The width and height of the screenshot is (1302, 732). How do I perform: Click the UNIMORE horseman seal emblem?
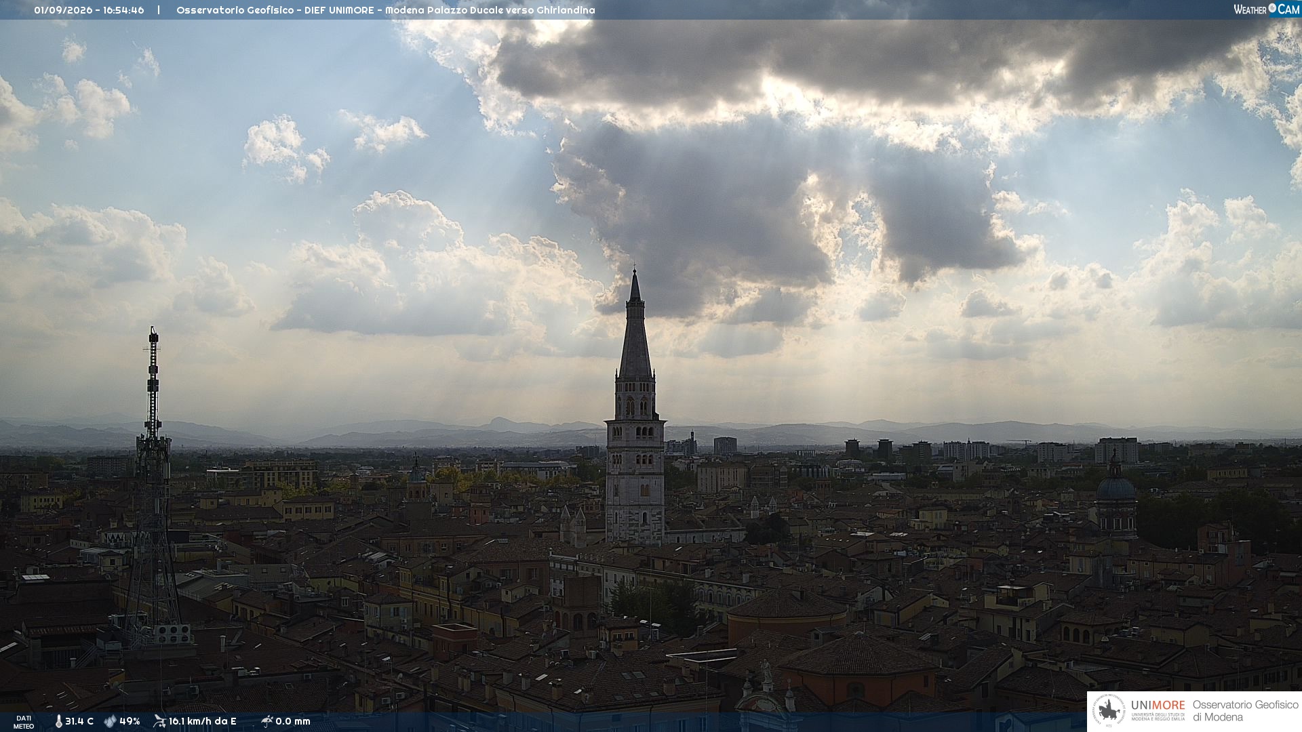pos(1109,711)
